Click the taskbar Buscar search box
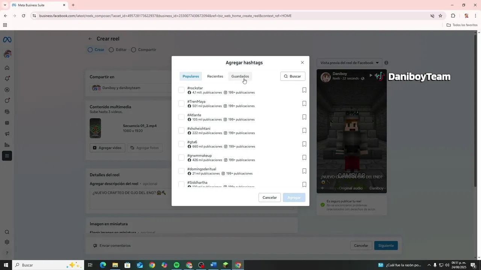The image size is (481, 270). [x=48, y=265]
